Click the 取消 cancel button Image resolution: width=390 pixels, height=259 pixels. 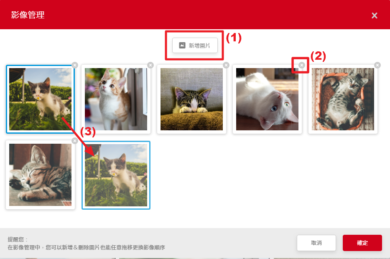316,243
